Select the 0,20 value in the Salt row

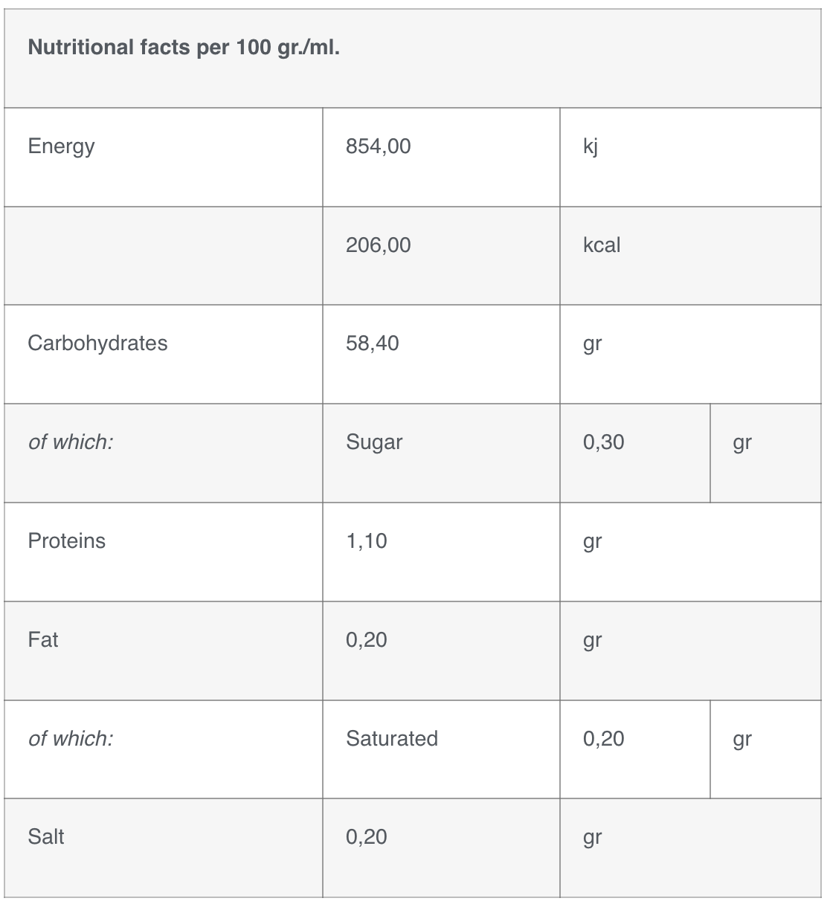point(366,837)
